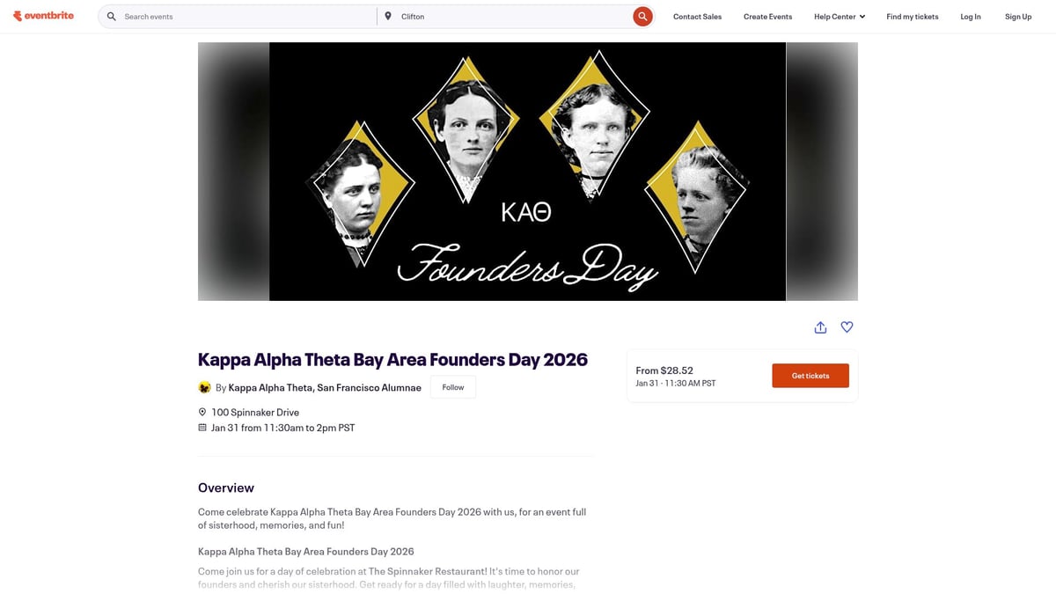Click the calendar icon next to the event date
Screen dimensions: 1056x594
[202, 427]
